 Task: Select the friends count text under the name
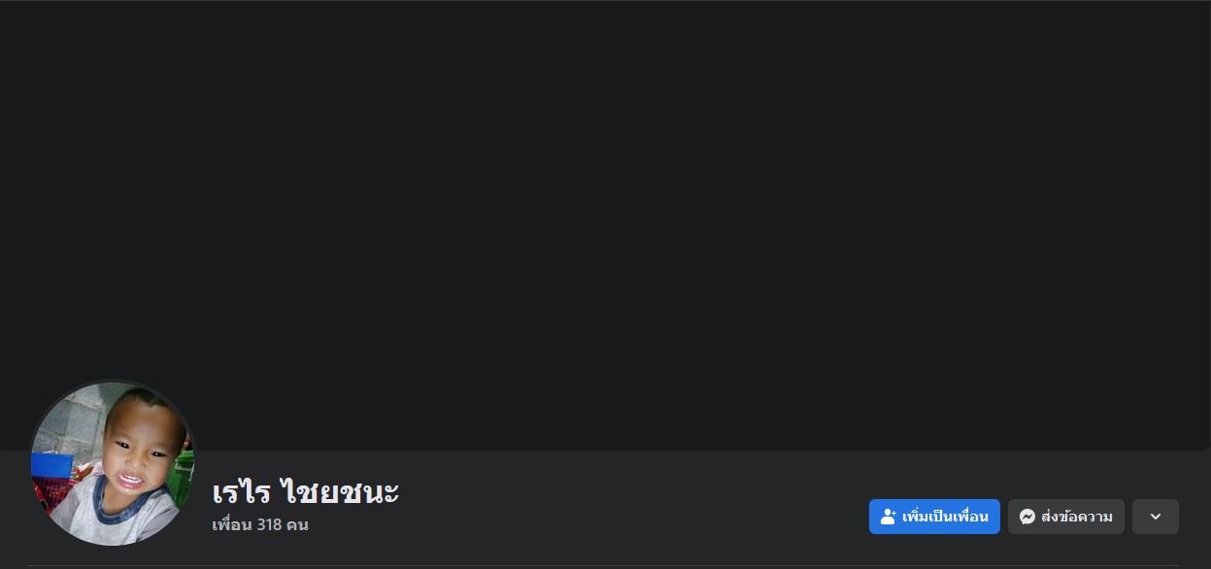pos(260,525)
